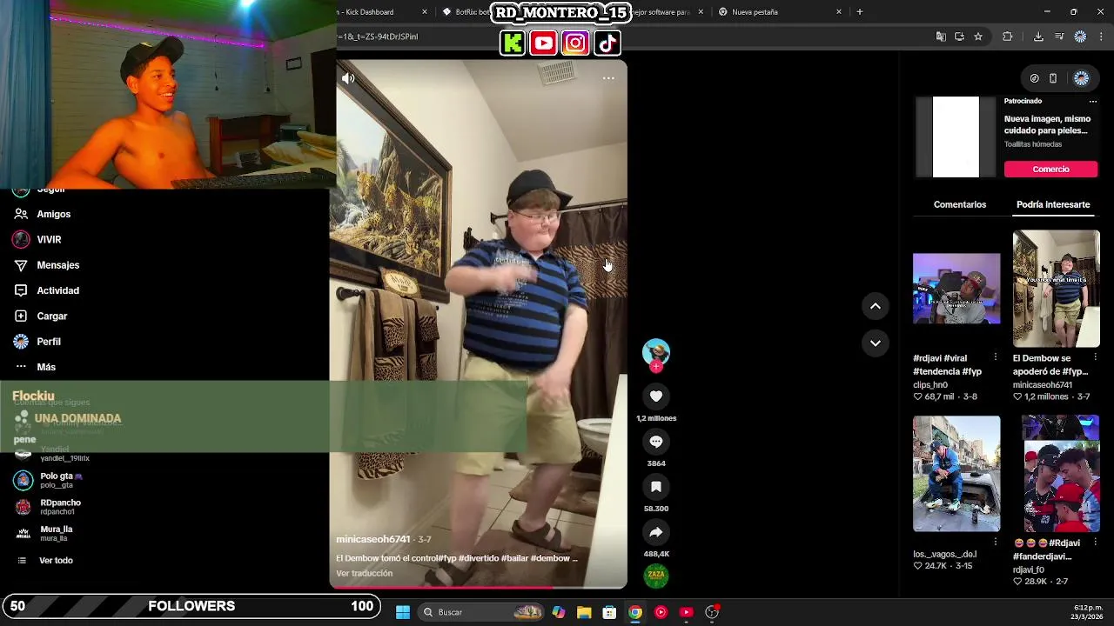Like the video with the heart icon
The height and width of the screenshot is (626, 1114).
point(656,396)
